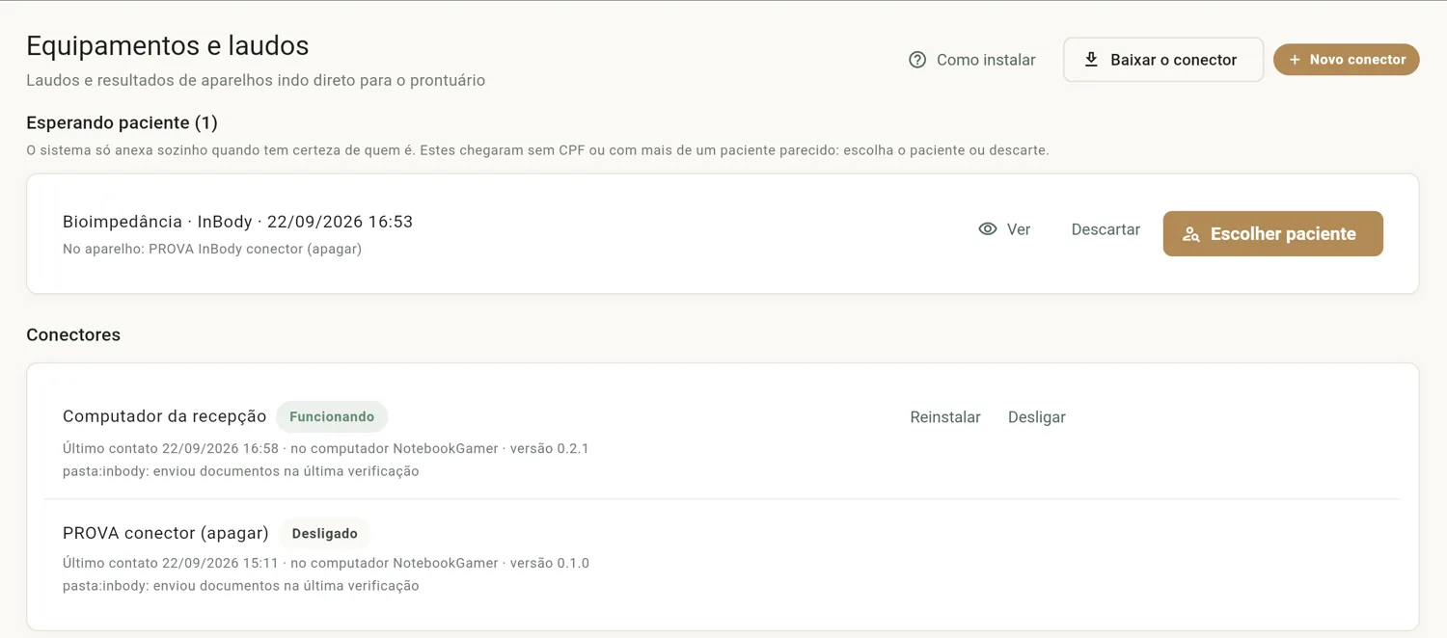Click pasta:inbody status under Computador da recepção

point(240,471)
